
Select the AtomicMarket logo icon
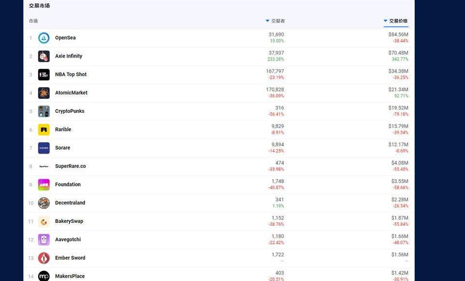(x=44, y=93)
